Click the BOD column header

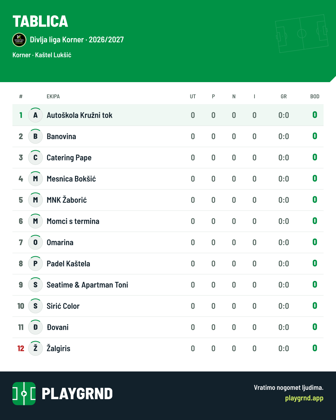point(315,96)
